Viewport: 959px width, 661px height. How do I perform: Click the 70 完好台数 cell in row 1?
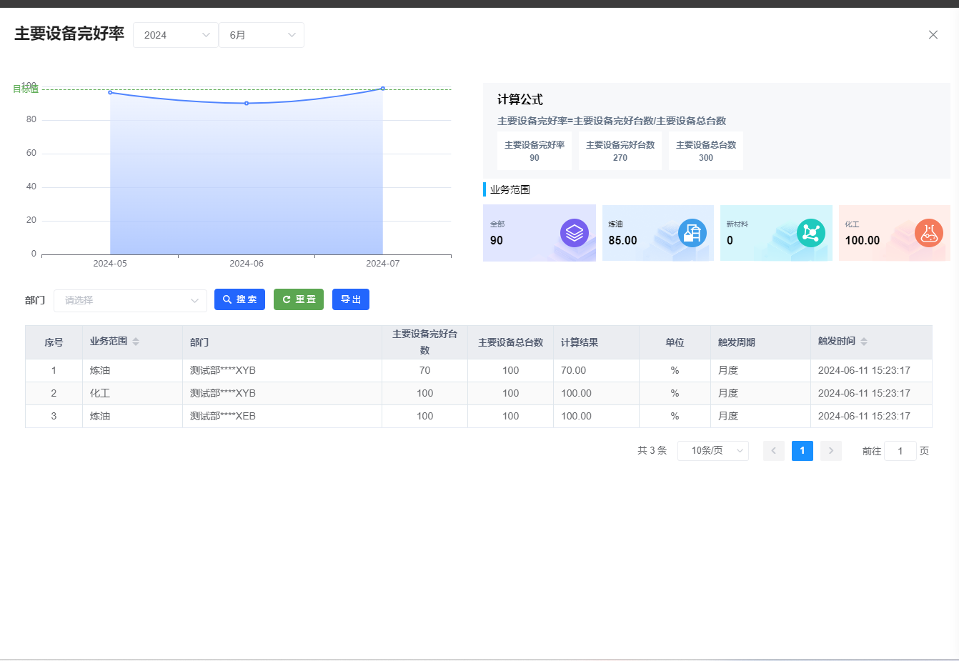pyautogui.click(x=424, y=370)
